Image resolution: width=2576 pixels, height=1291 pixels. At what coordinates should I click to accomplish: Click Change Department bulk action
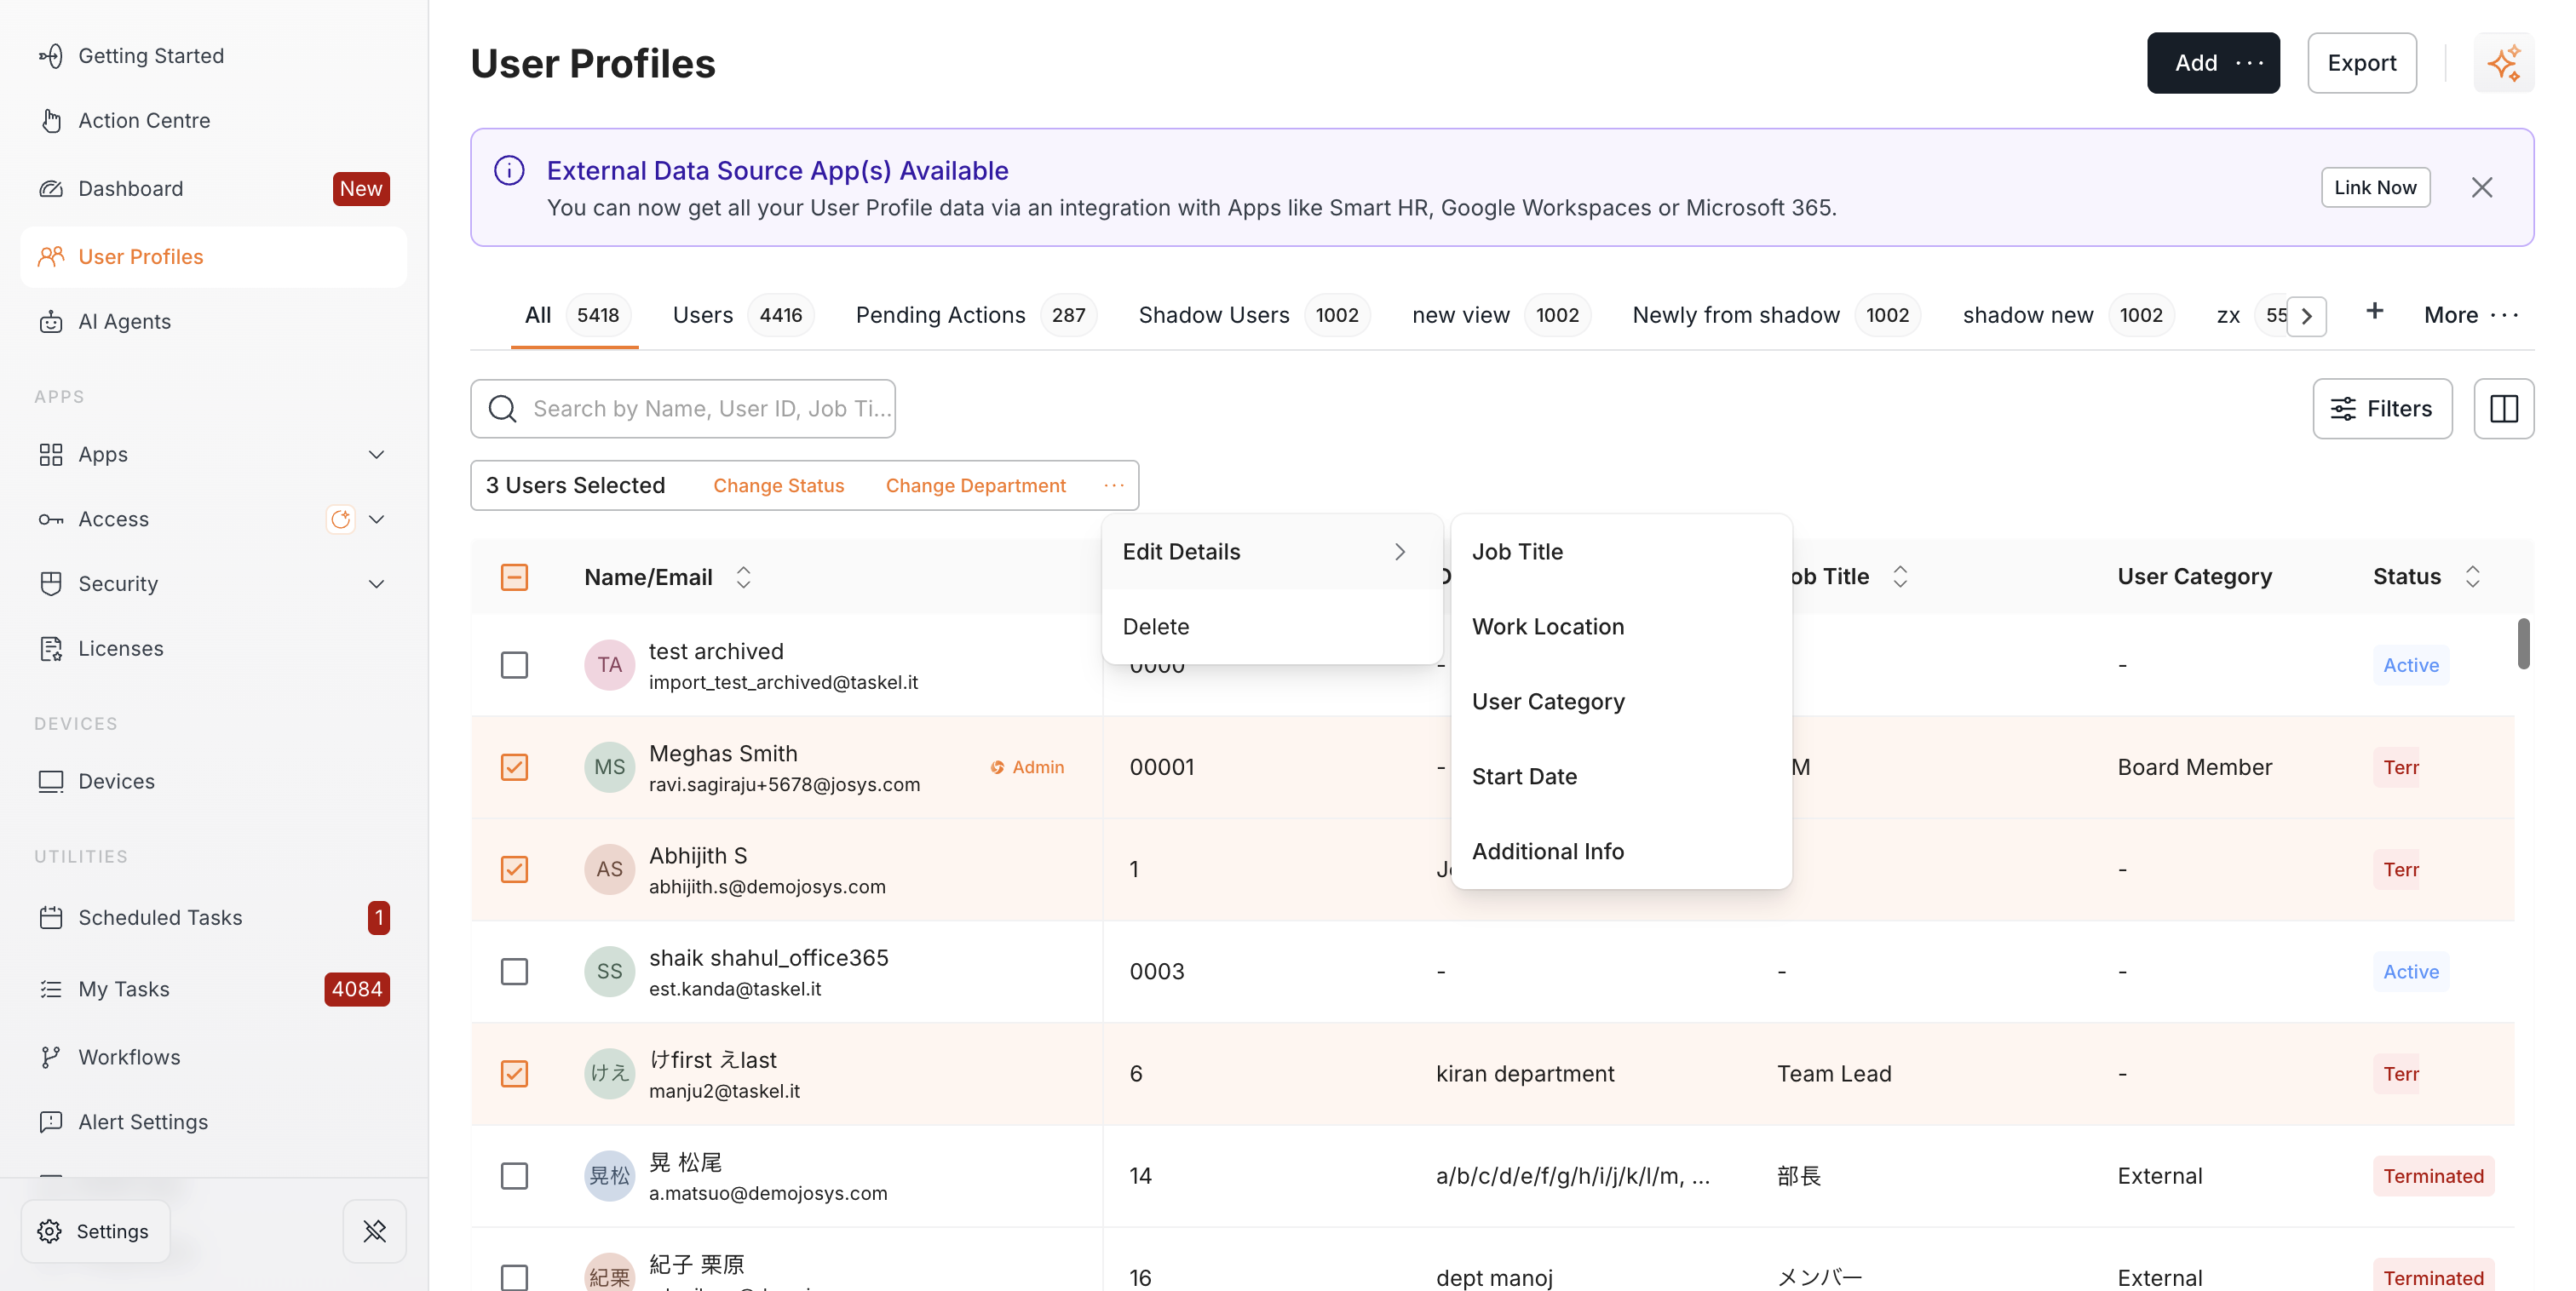975,486
